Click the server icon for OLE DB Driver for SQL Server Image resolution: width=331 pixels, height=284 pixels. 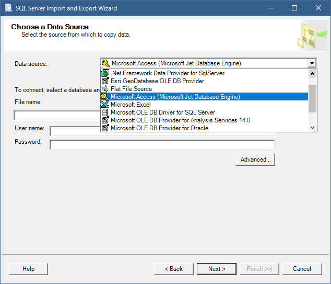tap(105, 112)
